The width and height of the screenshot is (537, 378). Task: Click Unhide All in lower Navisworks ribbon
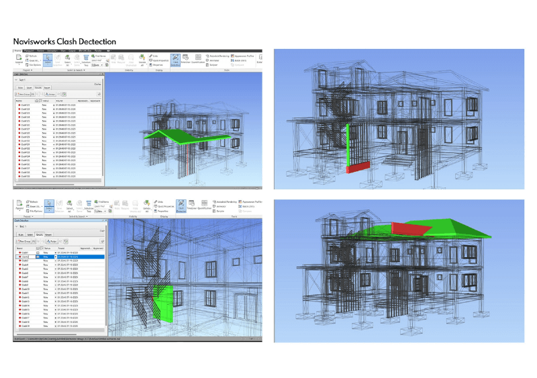tap(146, 205)
